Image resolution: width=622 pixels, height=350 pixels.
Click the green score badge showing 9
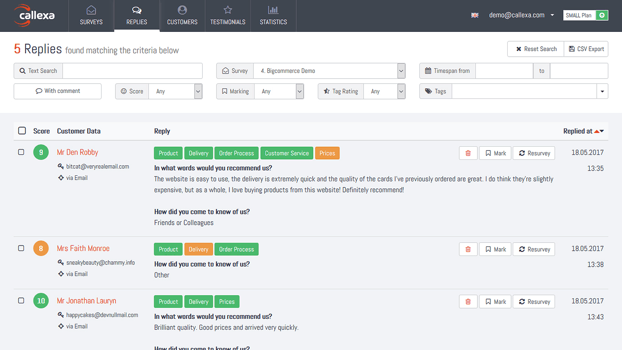[41, 152]
